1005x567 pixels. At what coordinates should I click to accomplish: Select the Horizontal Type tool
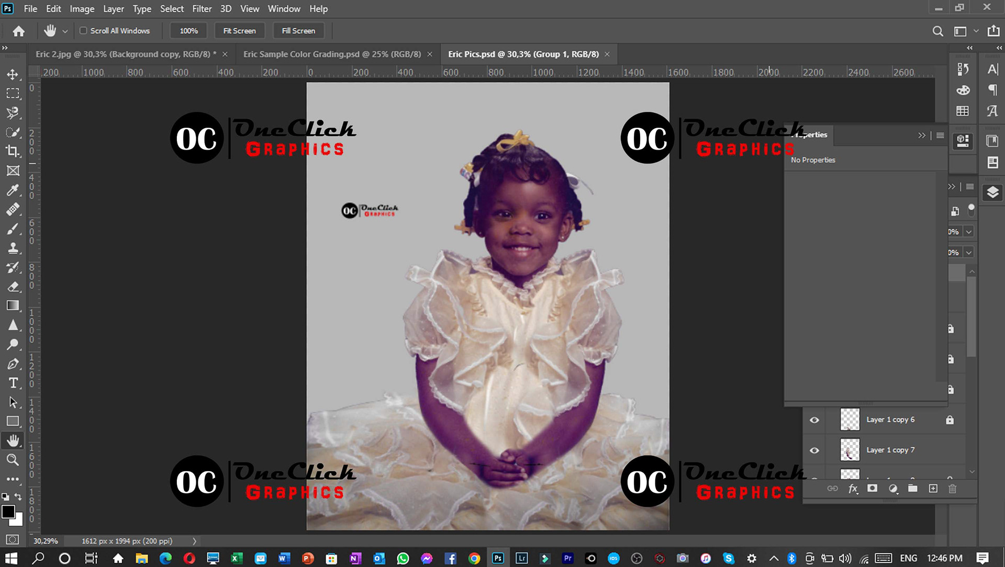coord(13,383)
